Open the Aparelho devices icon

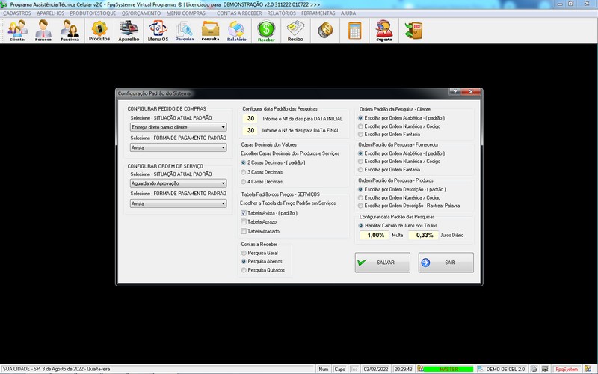[129, 31]
